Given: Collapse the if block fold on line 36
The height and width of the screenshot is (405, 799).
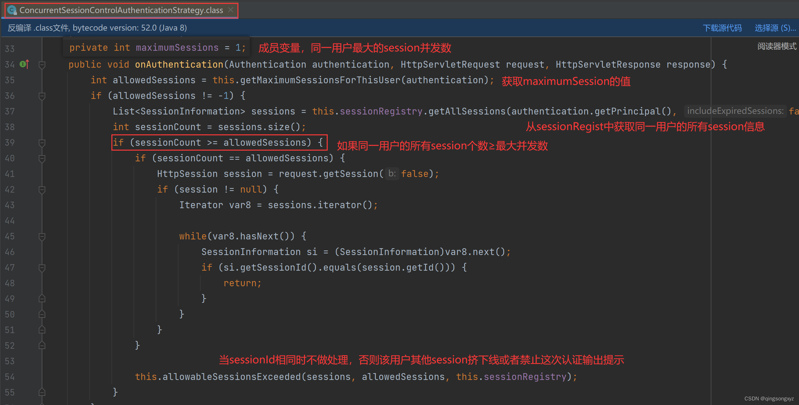Looking at the screenshot, I should tap(42, 96).
